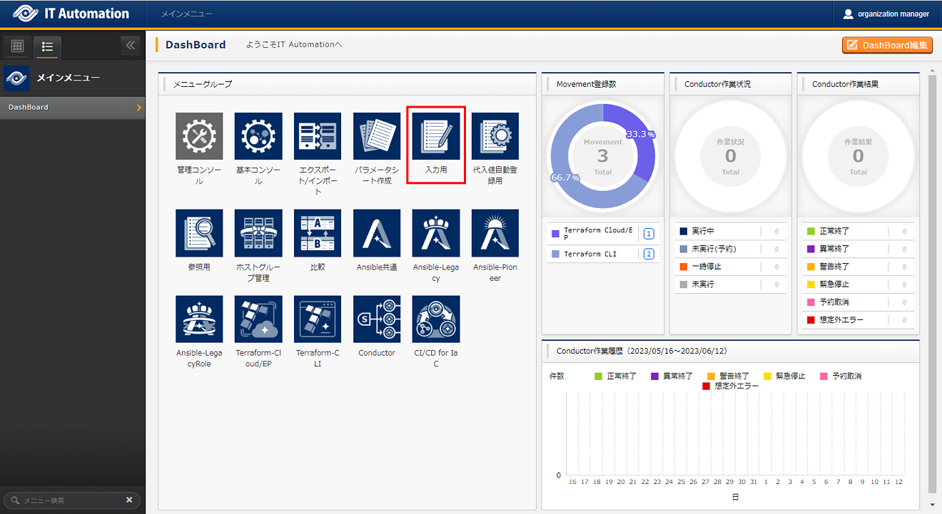
Task: Clear the menu search with X
Action: tap(129, 500)
